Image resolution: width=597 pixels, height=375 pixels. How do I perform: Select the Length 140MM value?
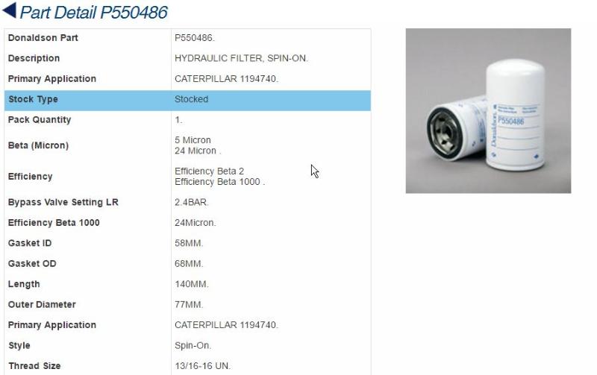coord(192,284)
